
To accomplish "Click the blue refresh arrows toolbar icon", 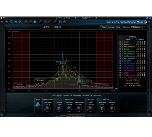I will coord(60,22).
